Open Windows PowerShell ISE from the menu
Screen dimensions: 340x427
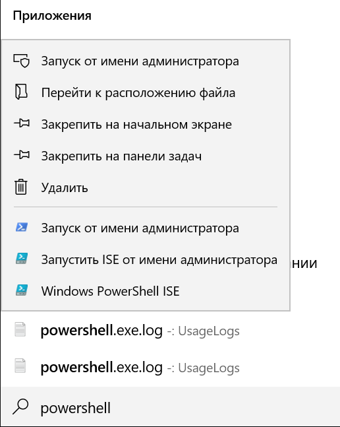tap(146, 290)
